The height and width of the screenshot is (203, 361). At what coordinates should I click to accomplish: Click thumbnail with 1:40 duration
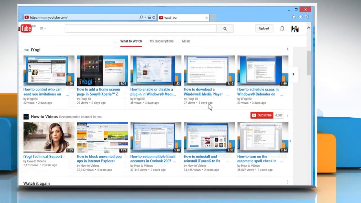(x=263, y=71)
